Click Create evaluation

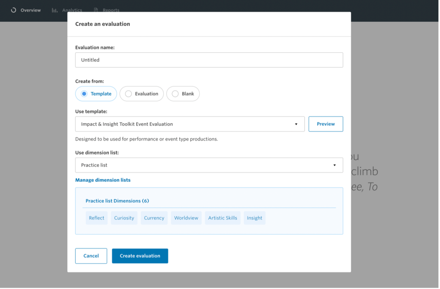pos(140,256)
